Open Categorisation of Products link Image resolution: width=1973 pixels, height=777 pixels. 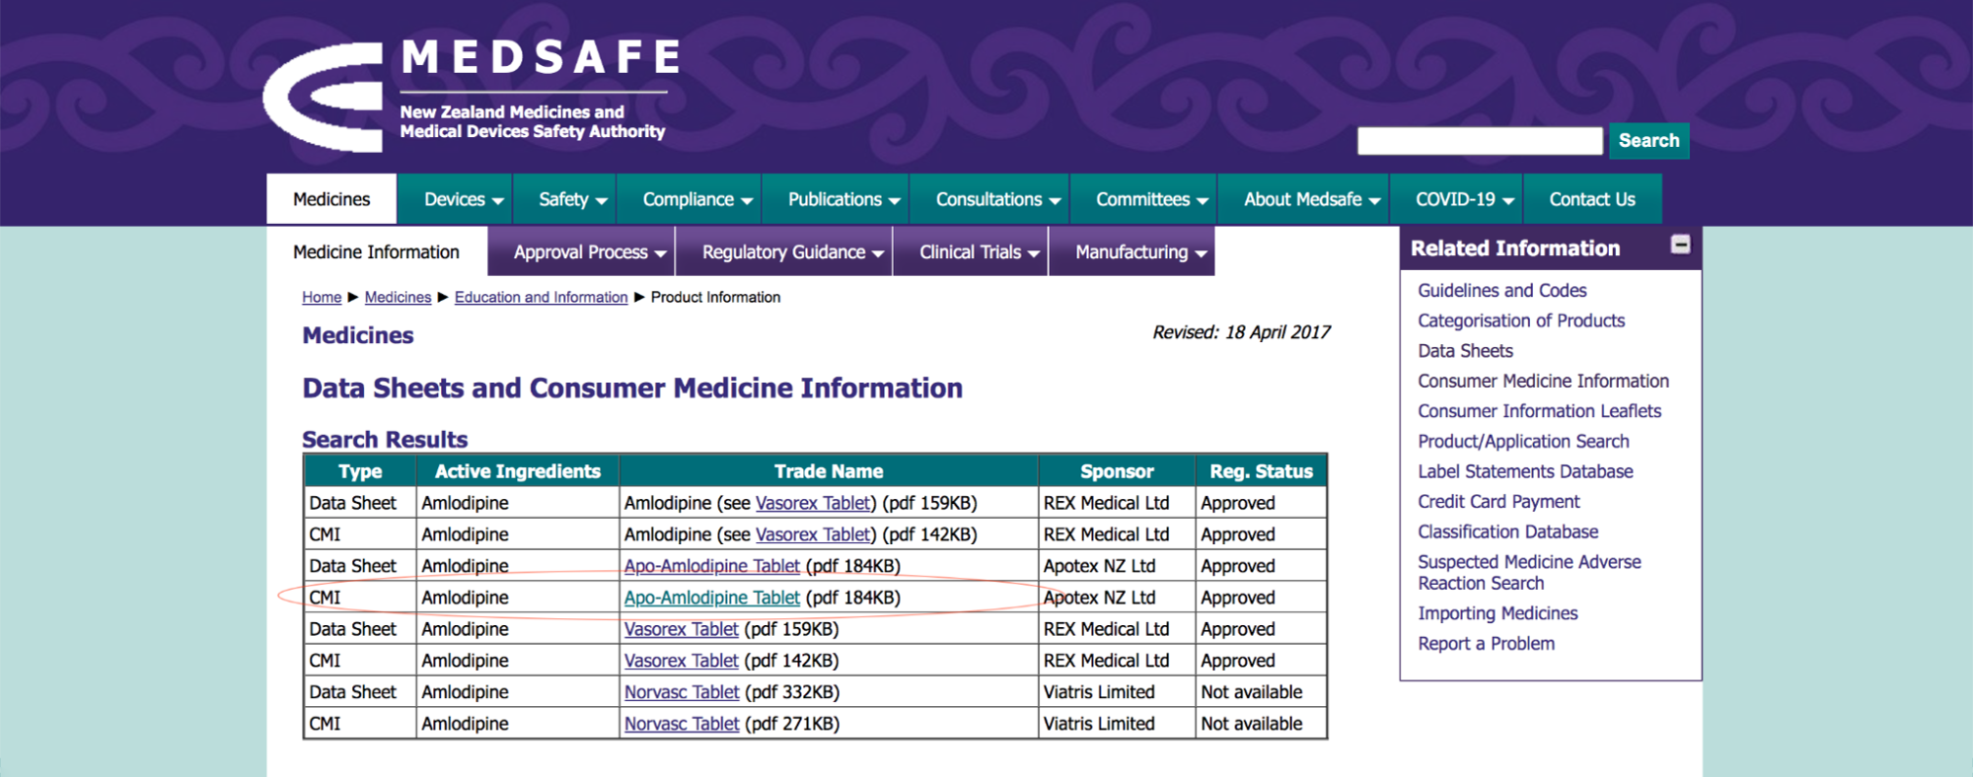1520,320
